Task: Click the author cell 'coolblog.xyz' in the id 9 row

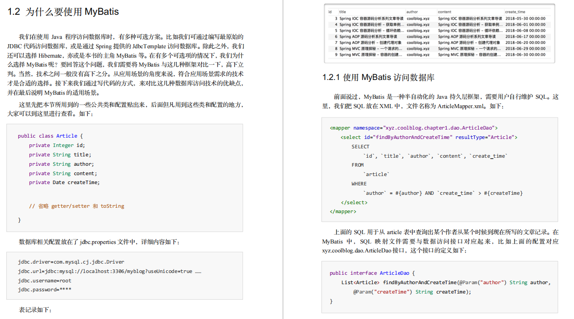Action: [418, 55]
